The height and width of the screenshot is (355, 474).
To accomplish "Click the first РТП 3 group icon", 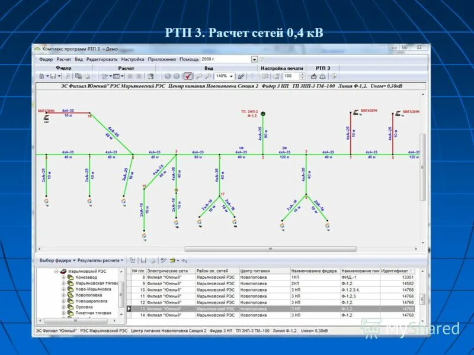I will pos(313,76).
